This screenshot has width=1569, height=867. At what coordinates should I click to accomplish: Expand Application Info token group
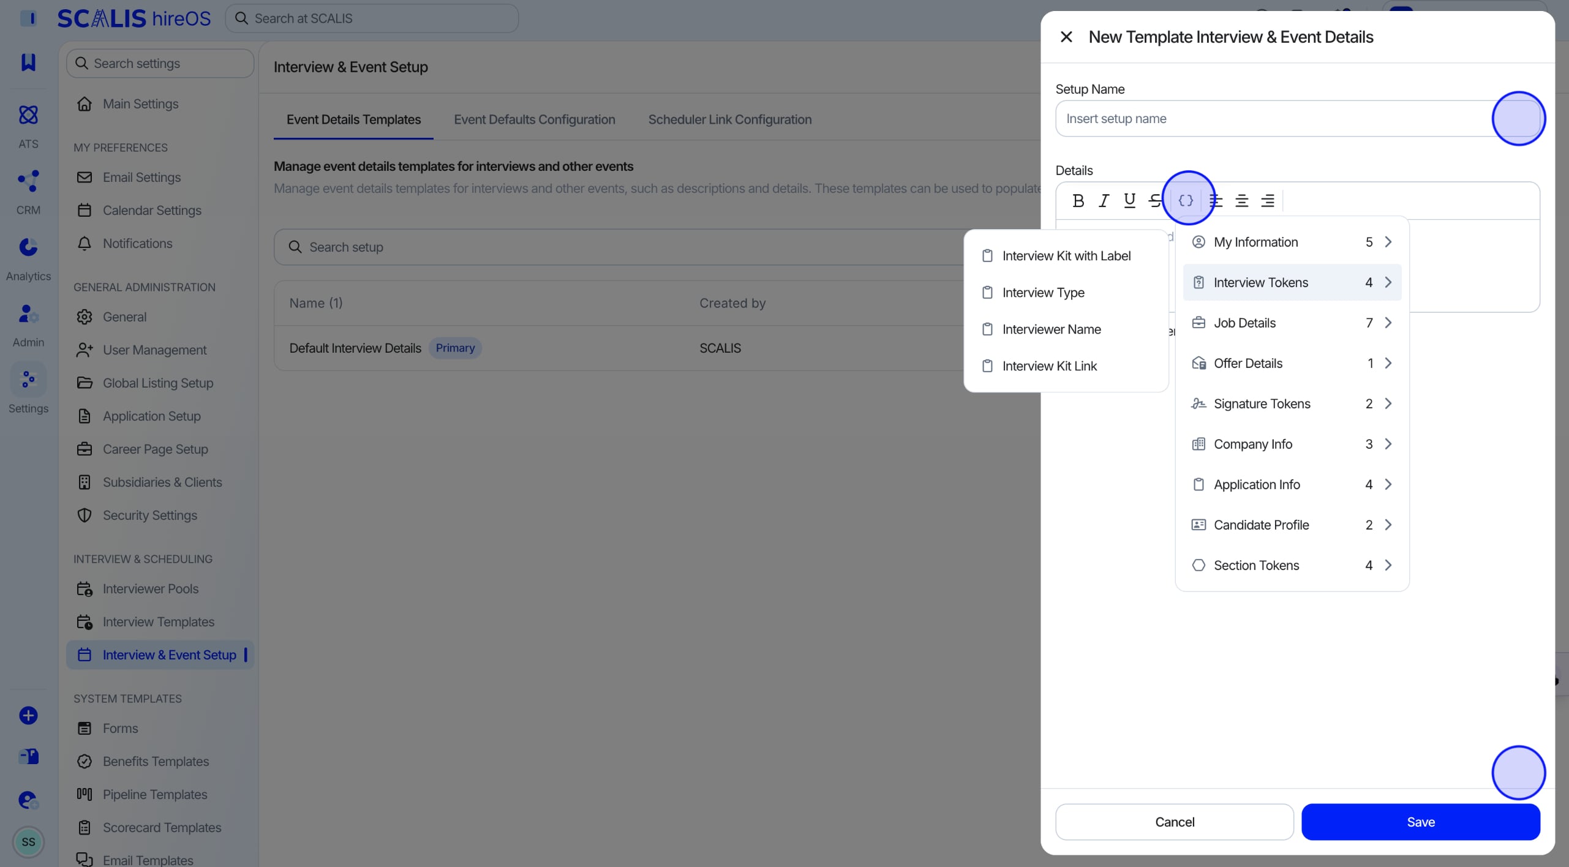pos(1292,484)
